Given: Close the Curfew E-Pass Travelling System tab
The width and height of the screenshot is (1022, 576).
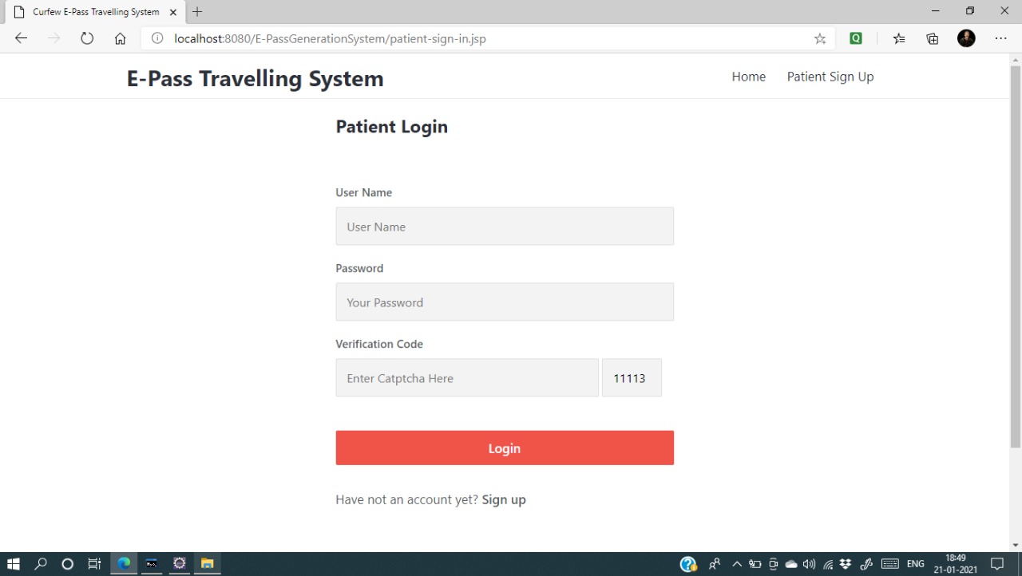Looking at the screenshot, I should 173,12.
